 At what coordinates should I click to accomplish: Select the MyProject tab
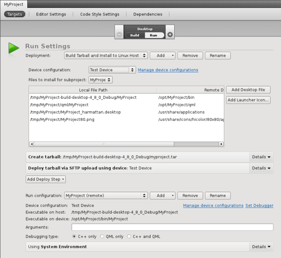click(14, 4)
